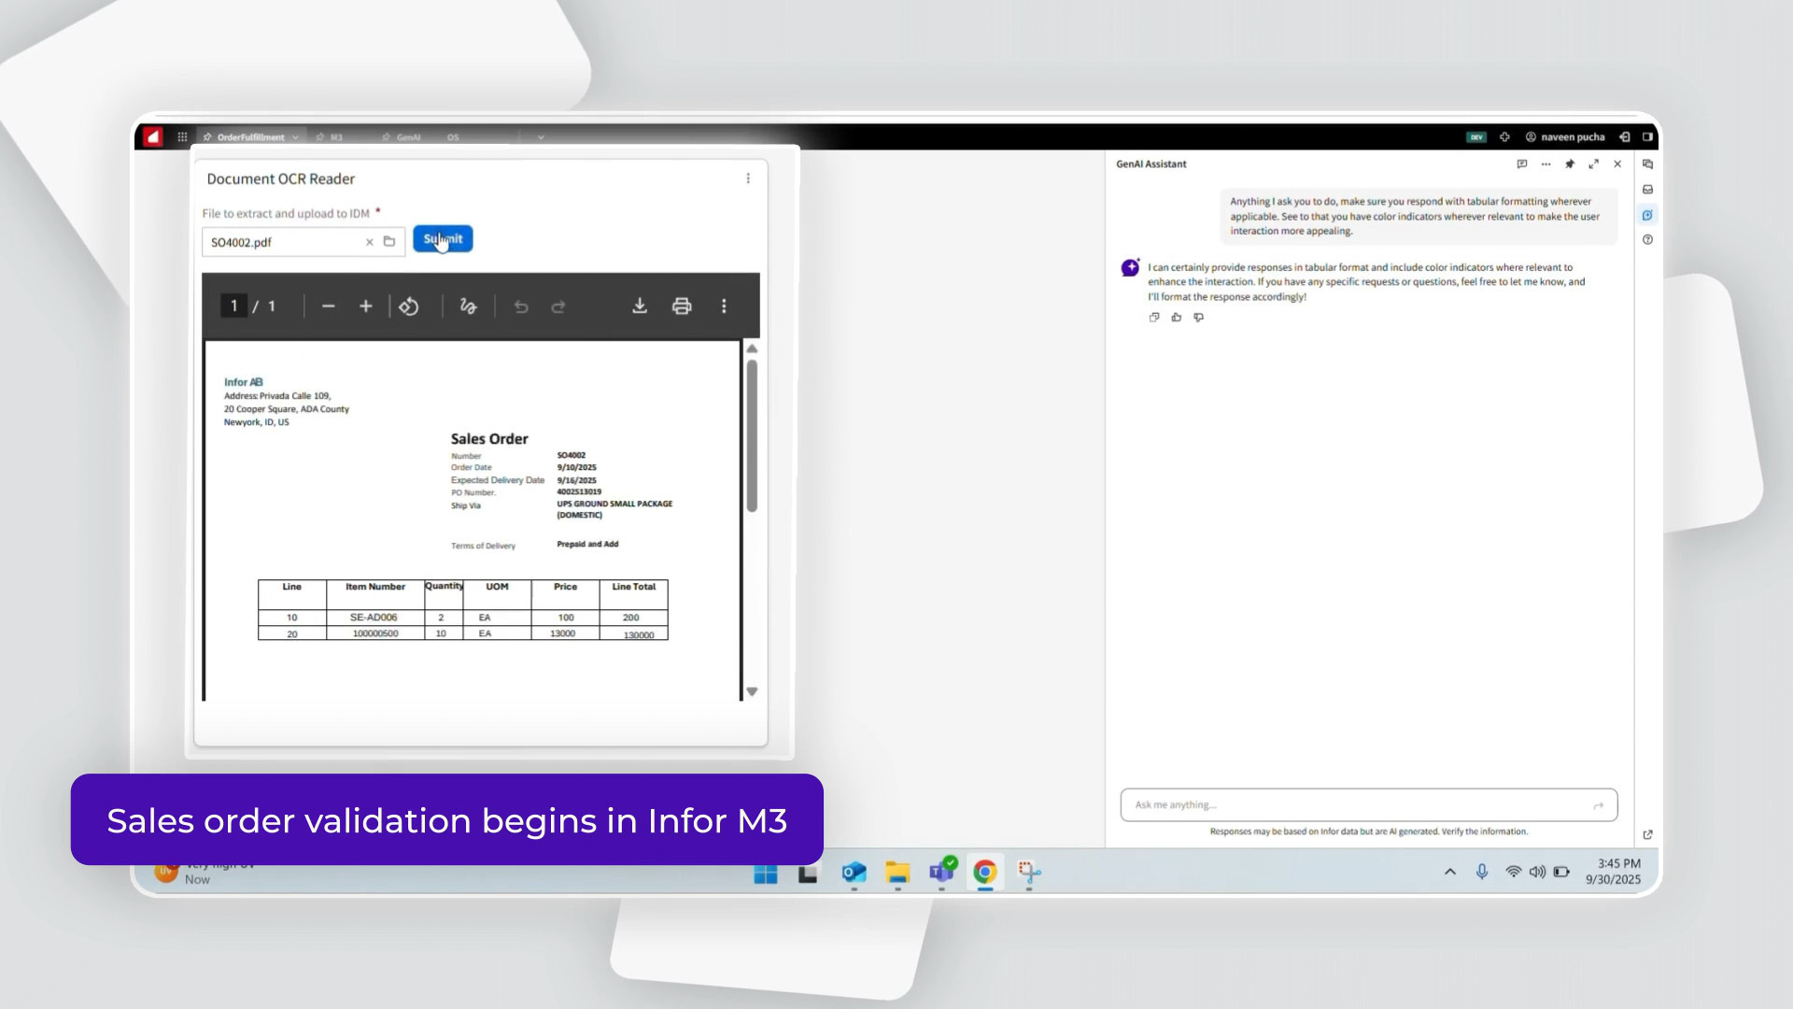1793x1009 pixels.
Task: Click the red Infor logo icon
Action: click(x=153, y=137)
